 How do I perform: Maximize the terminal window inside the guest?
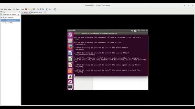(x=79, y=33)
